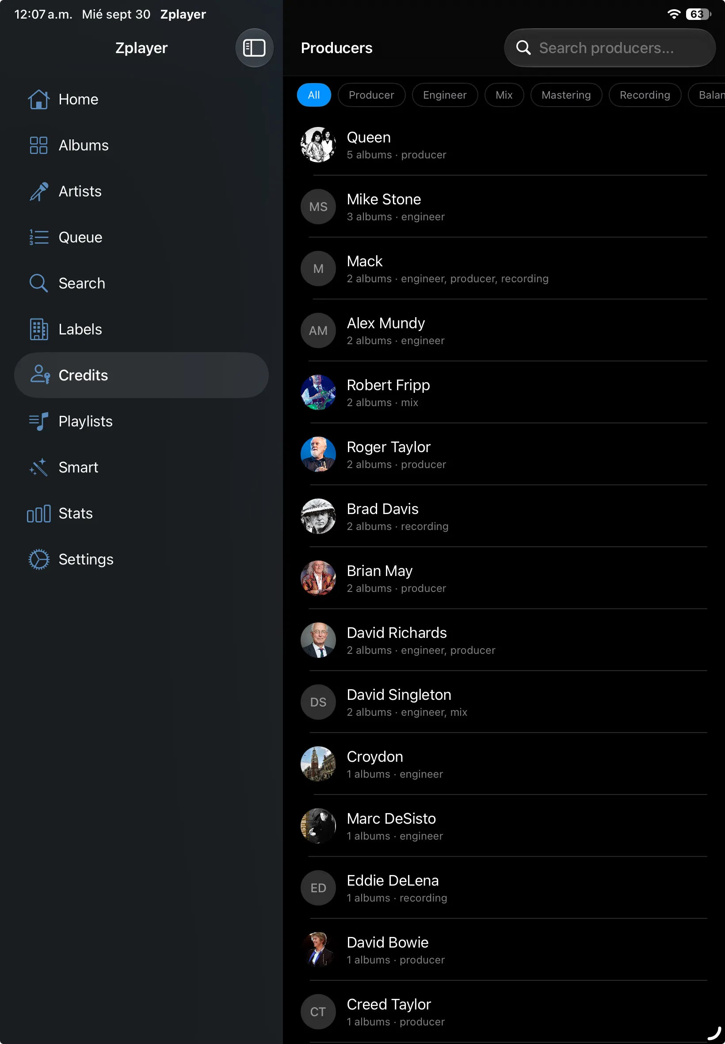The height and width of the screenshot is (1044, 725).
Task: Open the David Richards entry
Action: click(504, 640)
